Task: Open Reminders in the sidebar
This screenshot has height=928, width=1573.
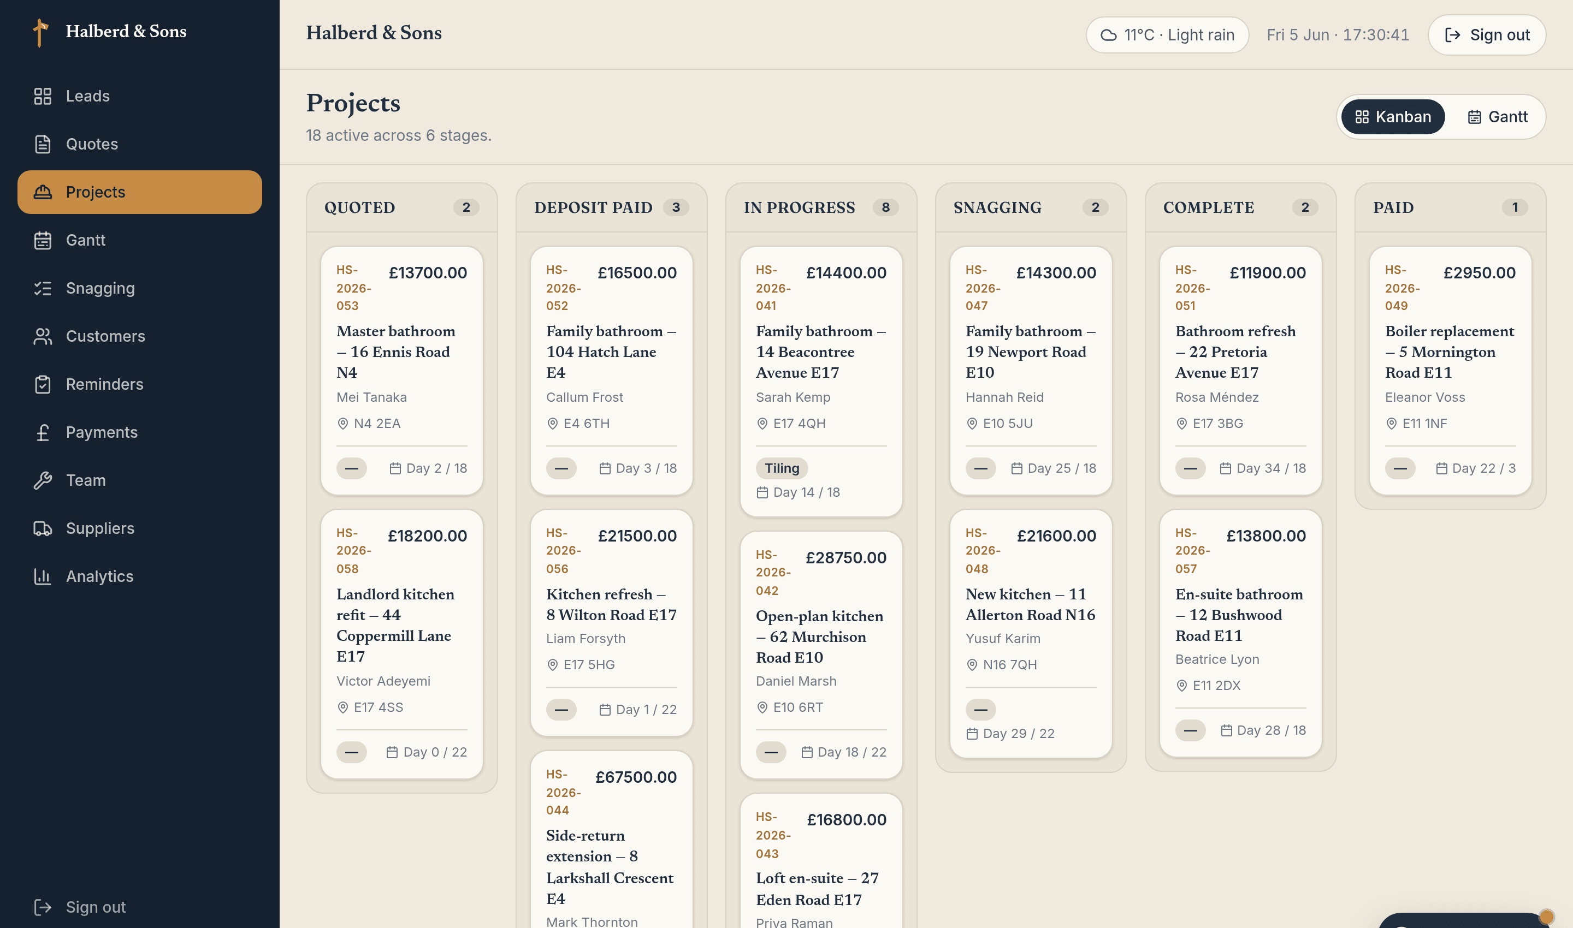Action: [x=139, y=385]
